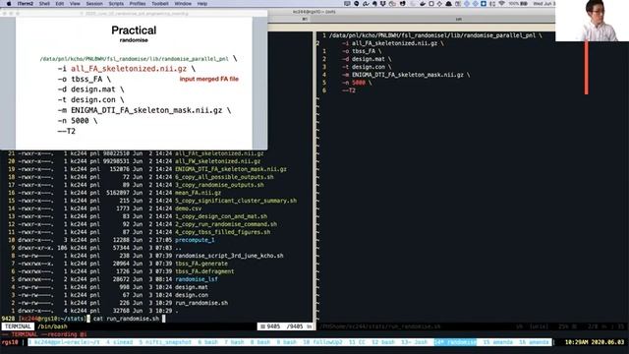
Task: Click 3_copy_randomise_outputs.sh in listing
Action: (219, 185)
